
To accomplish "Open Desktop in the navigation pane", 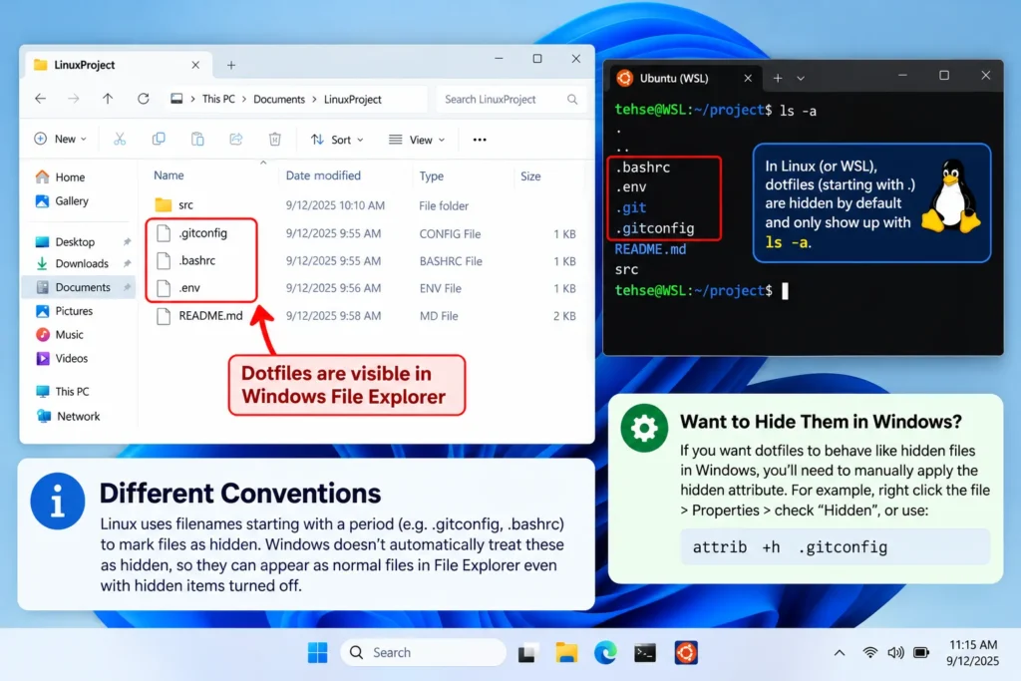I will [x=65, y=242].
